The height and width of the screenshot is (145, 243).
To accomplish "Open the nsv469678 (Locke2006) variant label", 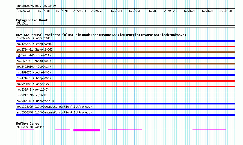I will click(x=34, y=72).
